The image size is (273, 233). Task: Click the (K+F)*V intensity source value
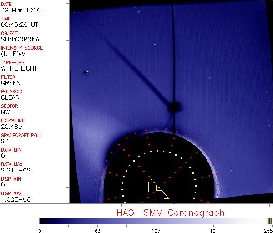coord(15,54)
